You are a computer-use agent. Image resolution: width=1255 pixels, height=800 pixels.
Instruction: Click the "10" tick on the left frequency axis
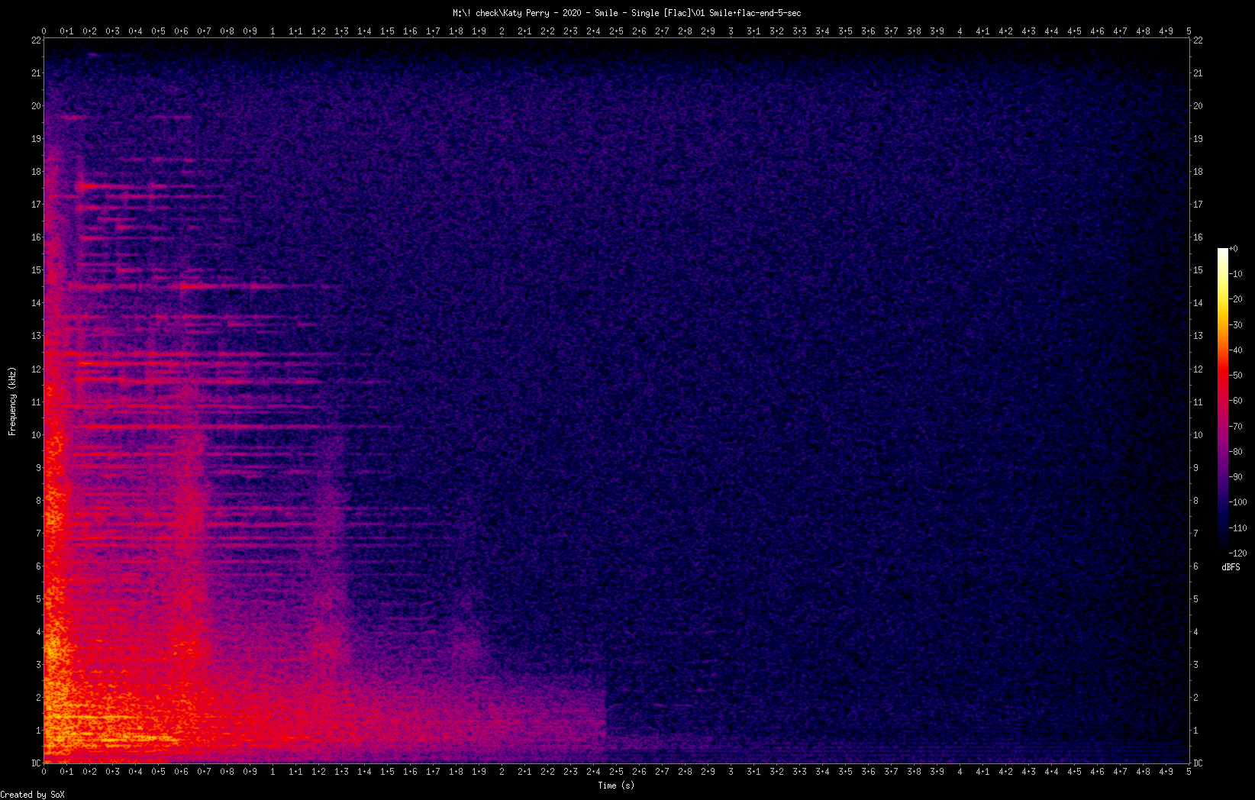36,435
